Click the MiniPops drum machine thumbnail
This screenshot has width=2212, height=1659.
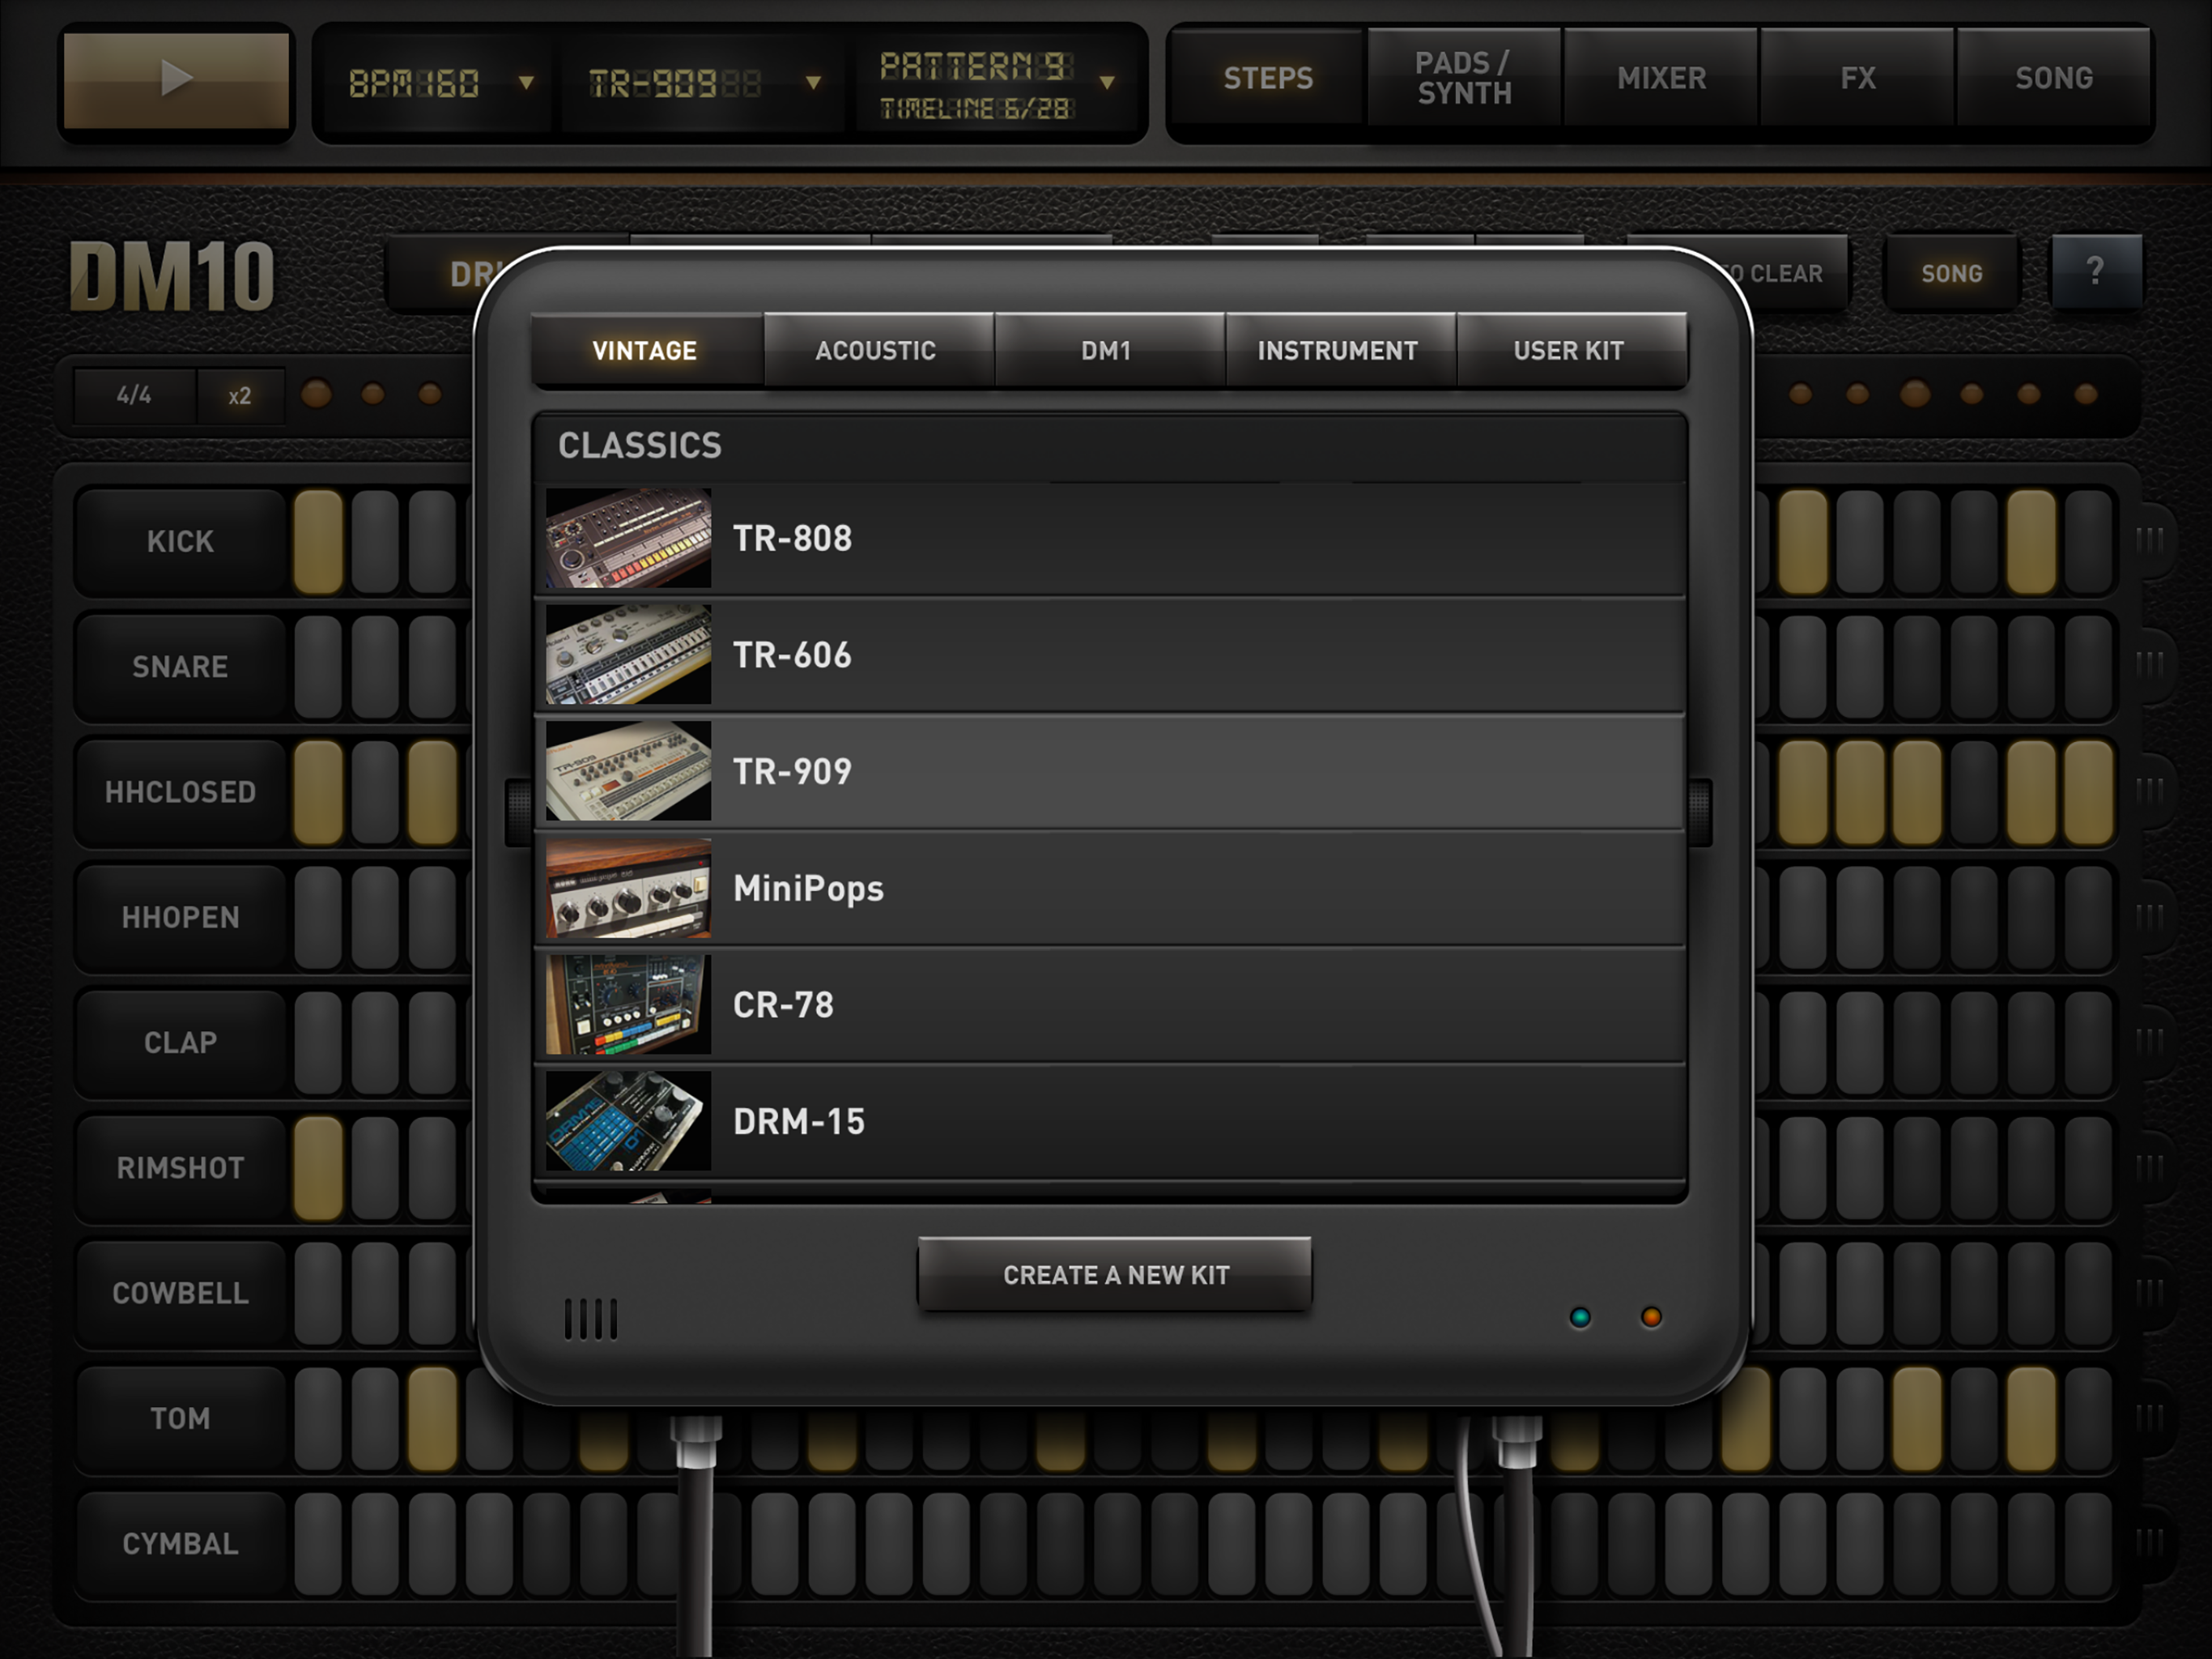point(628,889)
